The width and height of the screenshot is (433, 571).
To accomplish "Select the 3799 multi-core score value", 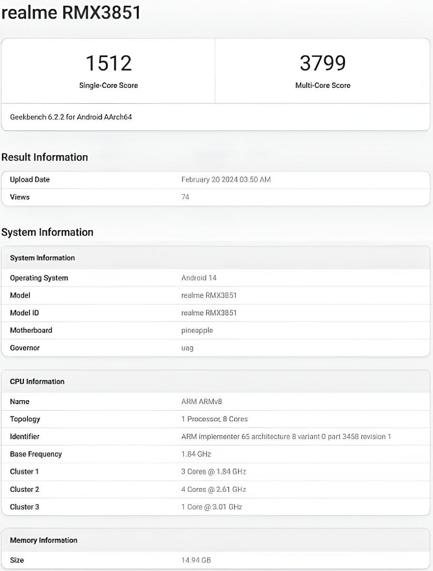I will coord(323,63).
